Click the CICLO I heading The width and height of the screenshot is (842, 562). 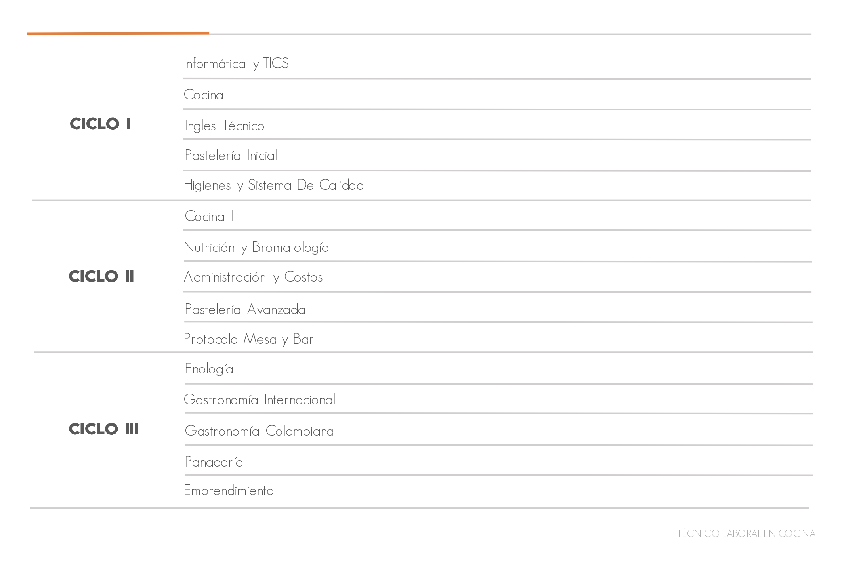100,124
